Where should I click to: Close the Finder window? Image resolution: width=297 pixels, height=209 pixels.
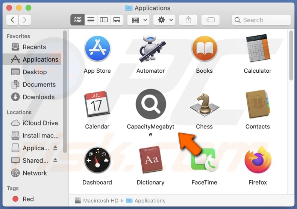click(9, 8)
